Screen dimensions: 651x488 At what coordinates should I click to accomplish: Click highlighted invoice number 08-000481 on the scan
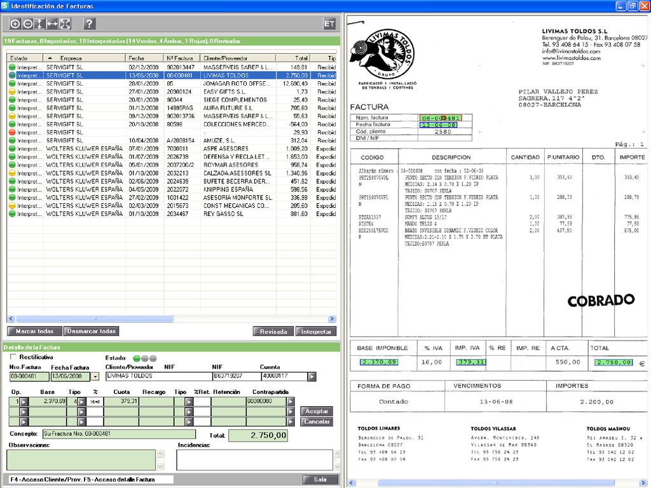click(x=441, y=118)
